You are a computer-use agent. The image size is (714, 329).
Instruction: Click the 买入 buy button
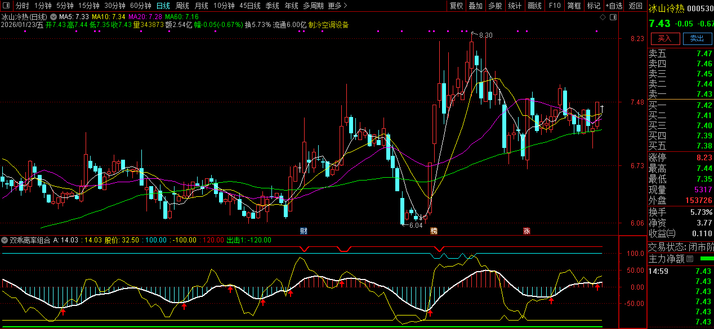[x=665, y=38]
